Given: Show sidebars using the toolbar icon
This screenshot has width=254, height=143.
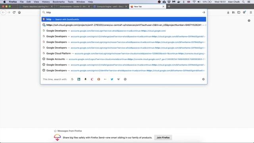Looking at the screenshot, I should 239,12.
